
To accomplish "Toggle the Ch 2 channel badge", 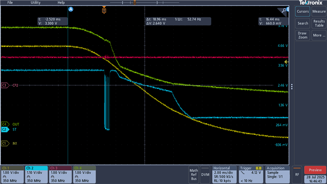I will click(x=36, y=174).
